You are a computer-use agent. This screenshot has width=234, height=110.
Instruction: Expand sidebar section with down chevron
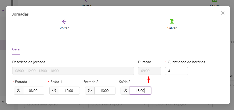3,102
